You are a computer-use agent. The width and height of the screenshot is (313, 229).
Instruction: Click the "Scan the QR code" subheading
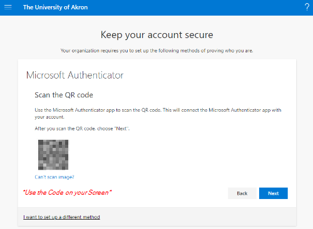[64, 95]
